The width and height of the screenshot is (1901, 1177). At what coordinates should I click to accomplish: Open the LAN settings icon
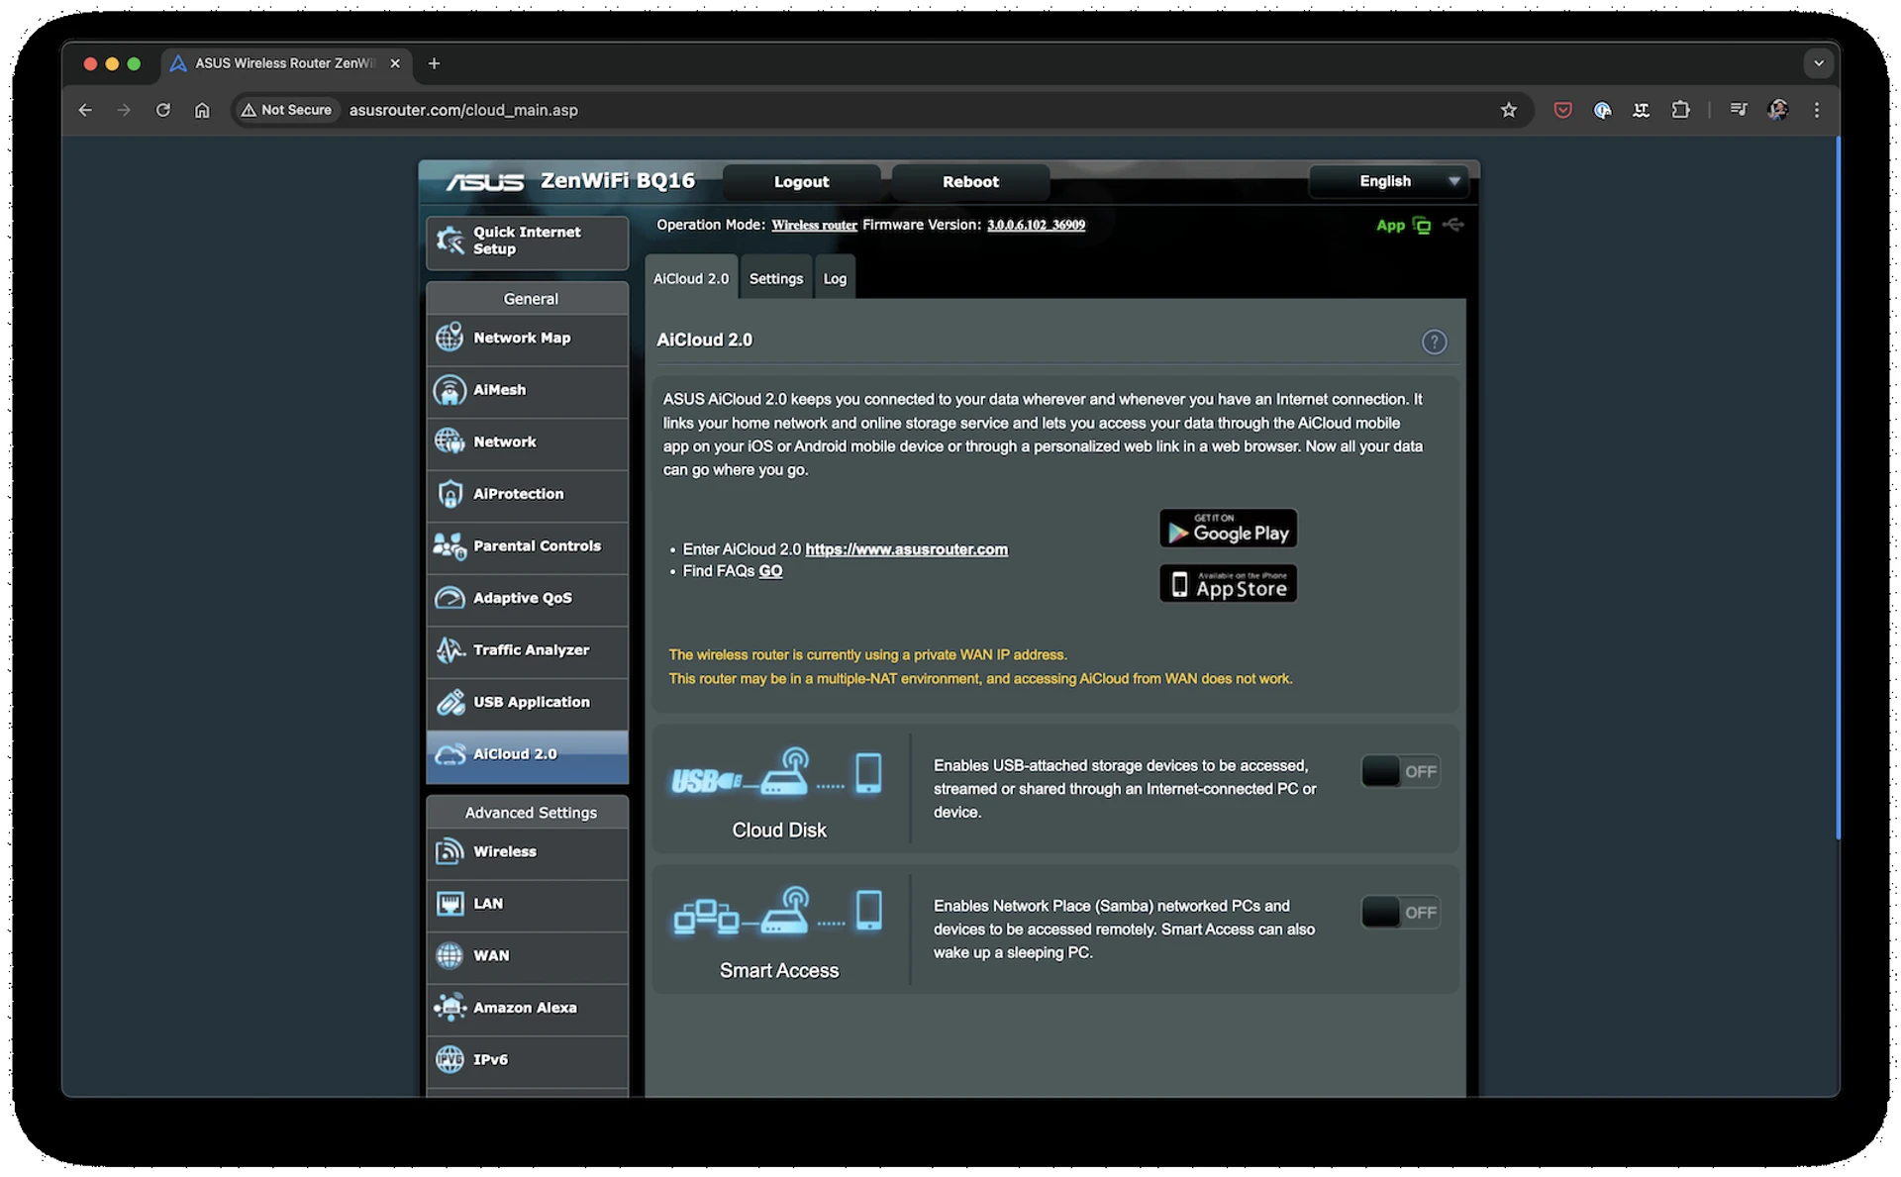pyautogui.click(x=450, y=904)
